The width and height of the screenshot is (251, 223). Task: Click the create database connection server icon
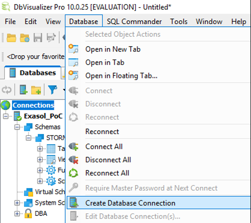click(24, 90)
